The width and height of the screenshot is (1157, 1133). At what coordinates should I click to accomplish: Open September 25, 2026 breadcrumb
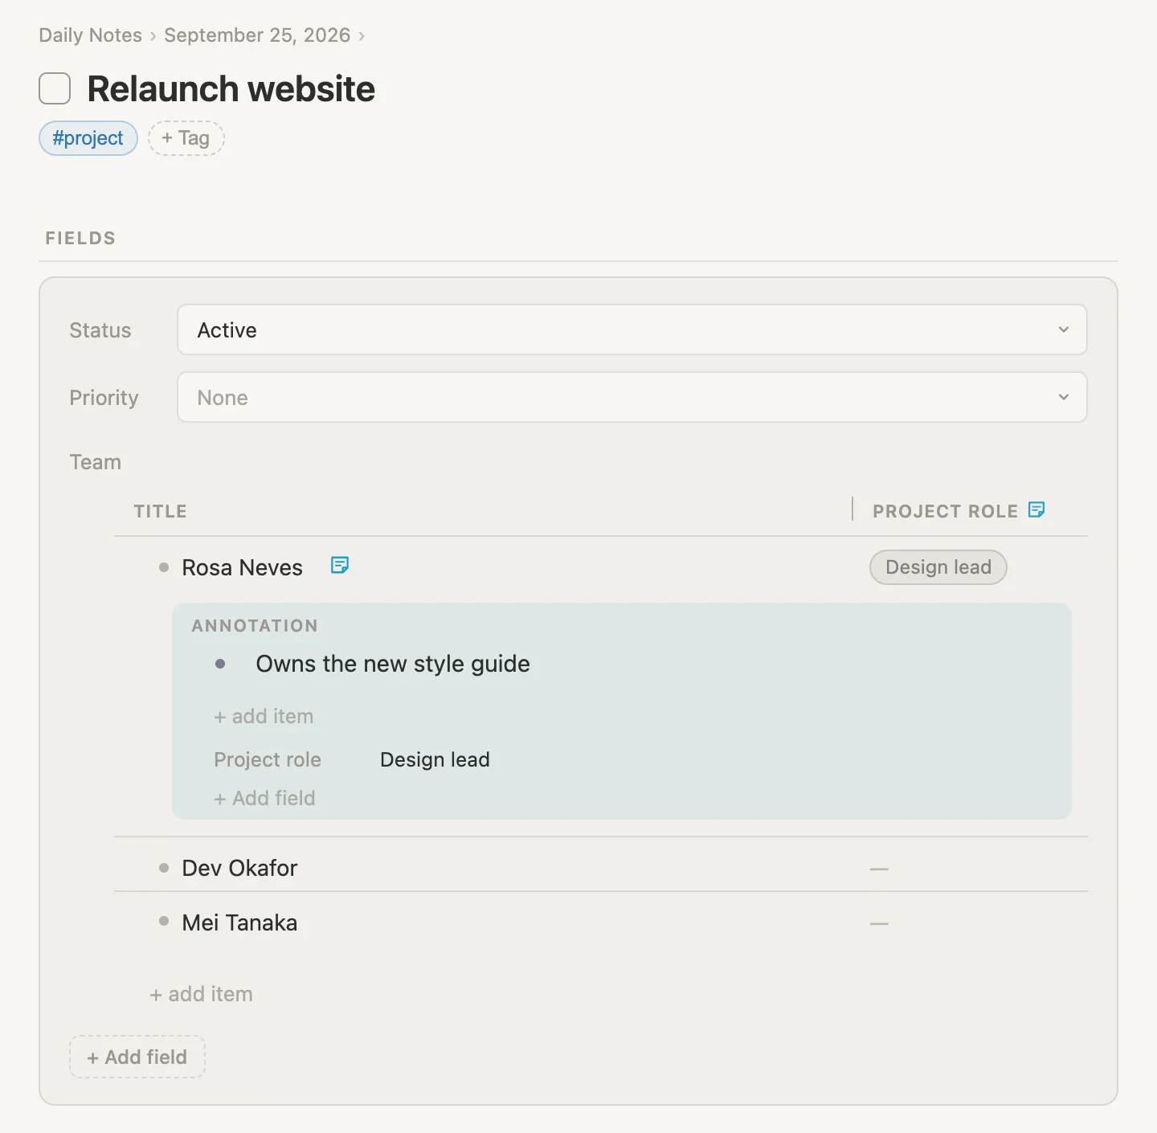coord(257,35)
